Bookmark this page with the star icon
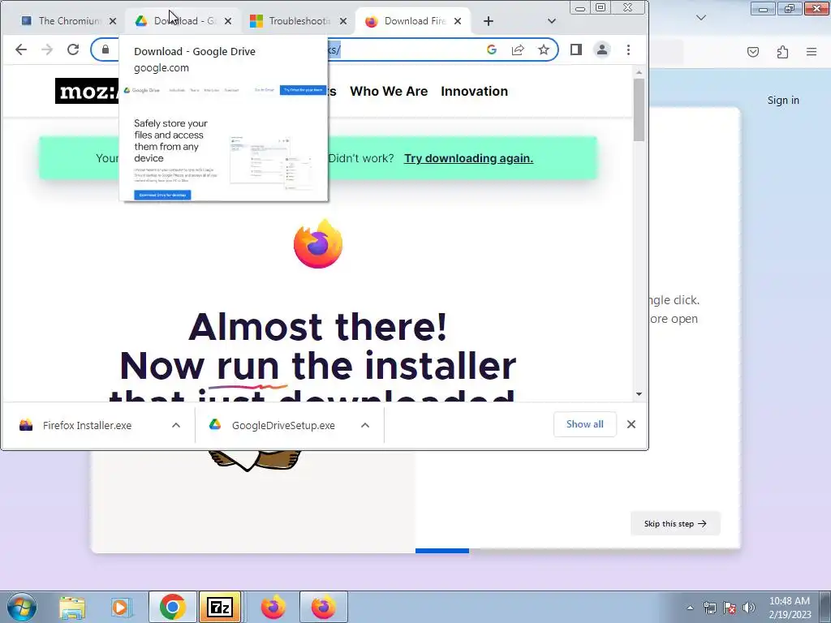The height and width of the screenshot is (623, 831). pyautogui.click(x=543, y=49)
